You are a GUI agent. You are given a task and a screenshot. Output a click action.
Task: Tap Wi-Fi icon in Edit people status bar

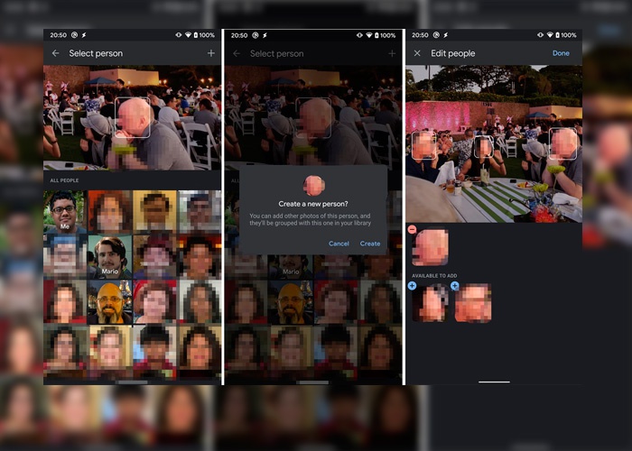coord(550,35)
